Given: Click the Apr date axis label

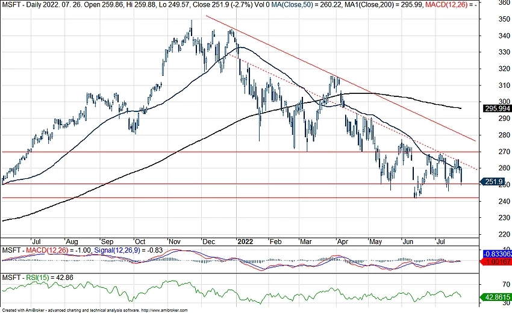Looking at the screenshot, I should coord(343,241).
